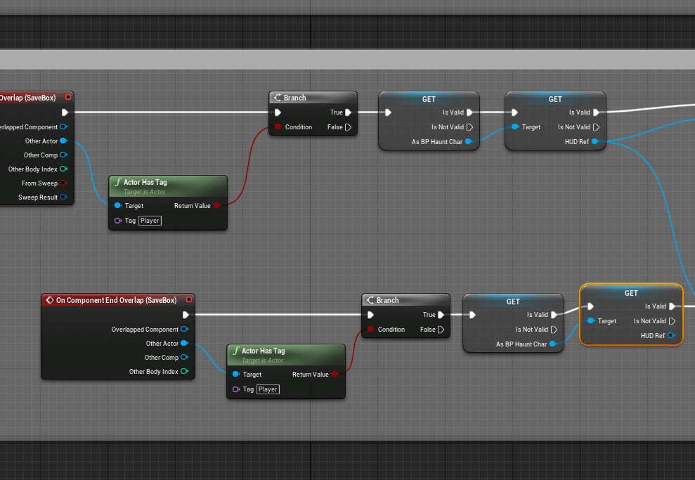The height and width of the screenshot is (480, 695).
Task: Click the Other Body Index pin on End Overlap event
Action: pyautogui.click(x=184, y=372)
